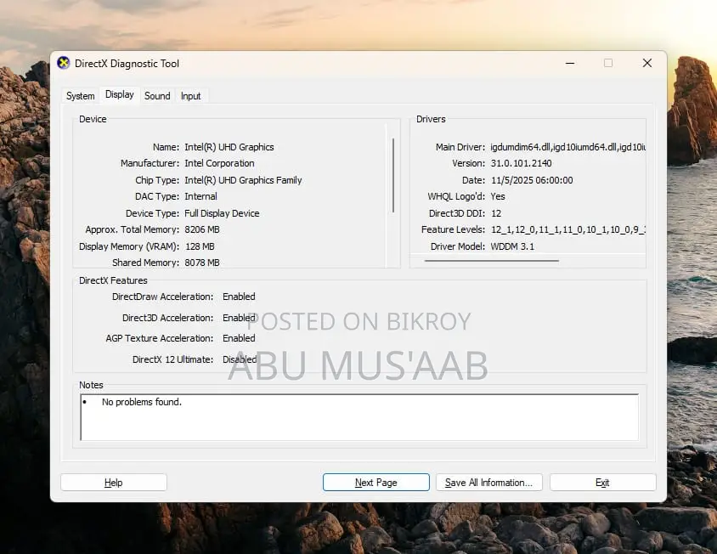Open the Sound tab

pyautogui.click(x=157, y=96)
